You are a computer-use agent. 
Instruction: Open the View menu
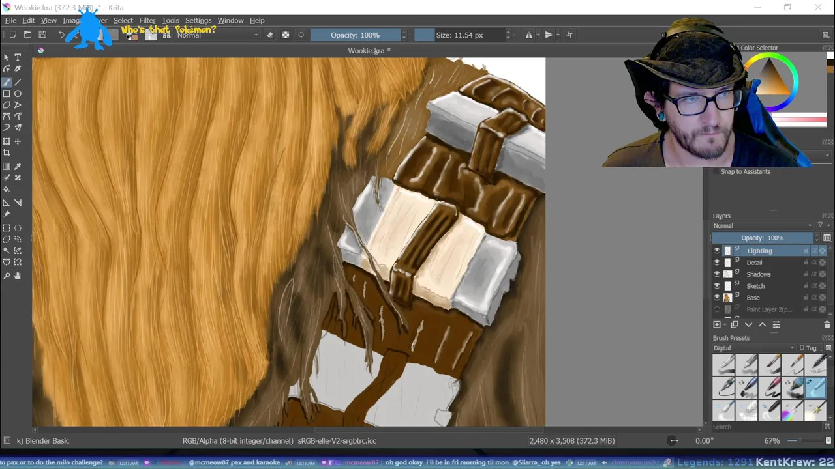coord(49,21)
